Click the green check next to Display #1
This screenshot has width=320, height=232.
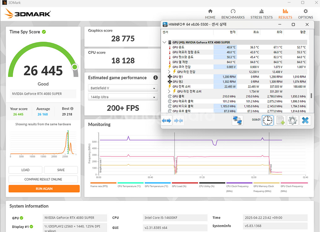(32, 226)
